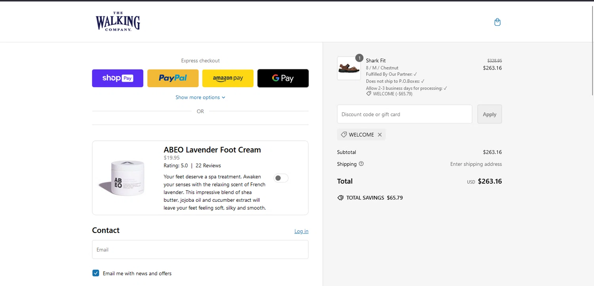Screen dimensions: 594x286
Task: Focus the Email input field
Action: (x=200, y=250)
